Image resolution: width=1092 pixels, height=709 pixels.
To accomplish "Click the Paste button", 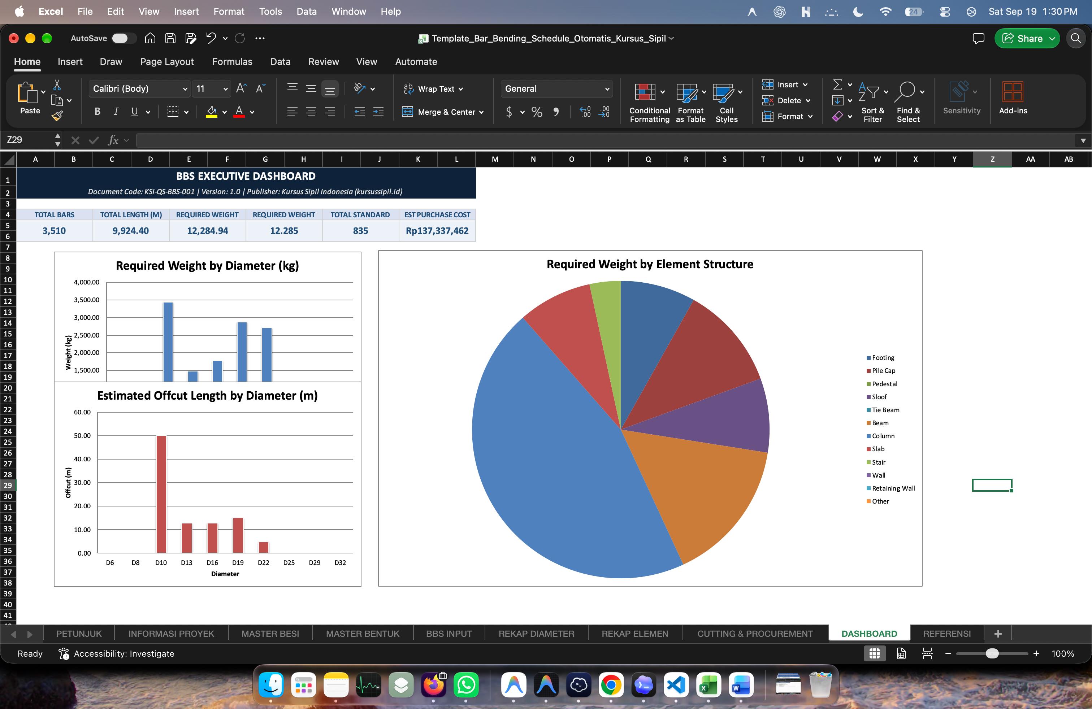I will [30, 98].
